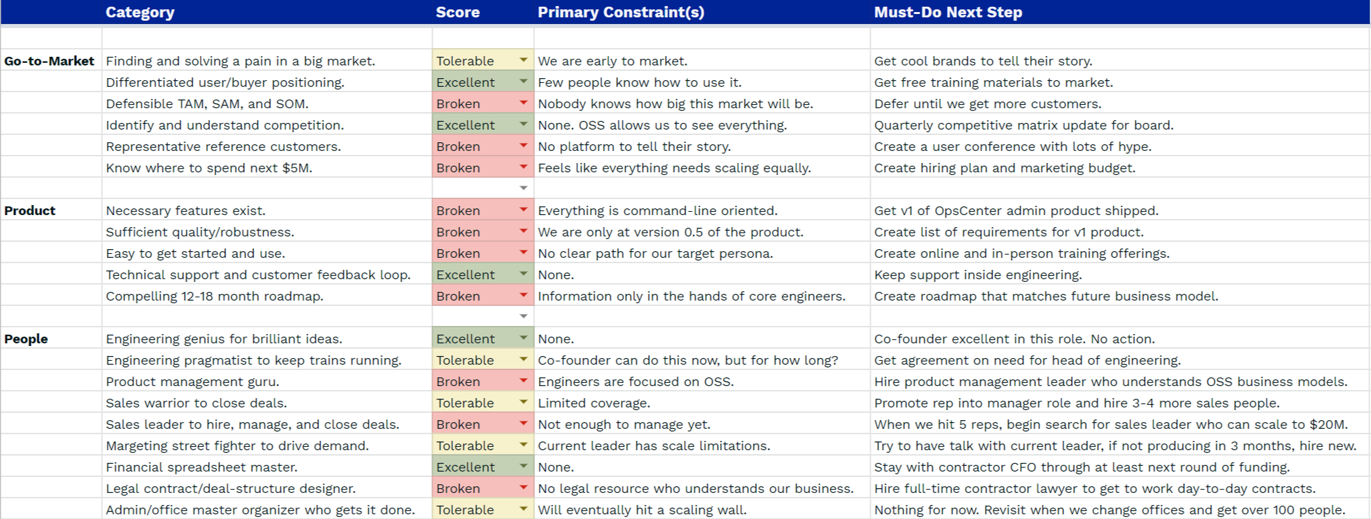Screen dimensions: 1371x519
Task: Click dropdown arrow for "Necessary features exist" score
Action: click(524, 210)
